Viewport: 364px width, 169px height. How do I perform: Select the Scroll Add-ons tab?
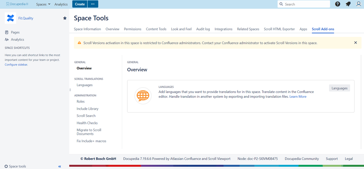point(323,29)
